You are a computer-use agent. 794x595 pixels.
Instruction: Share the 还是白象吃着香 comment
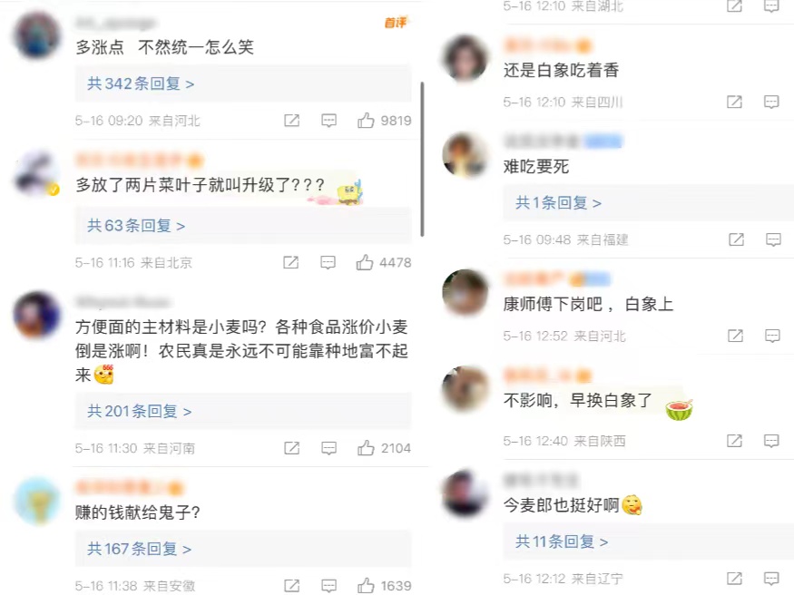(x=734, y=102)
